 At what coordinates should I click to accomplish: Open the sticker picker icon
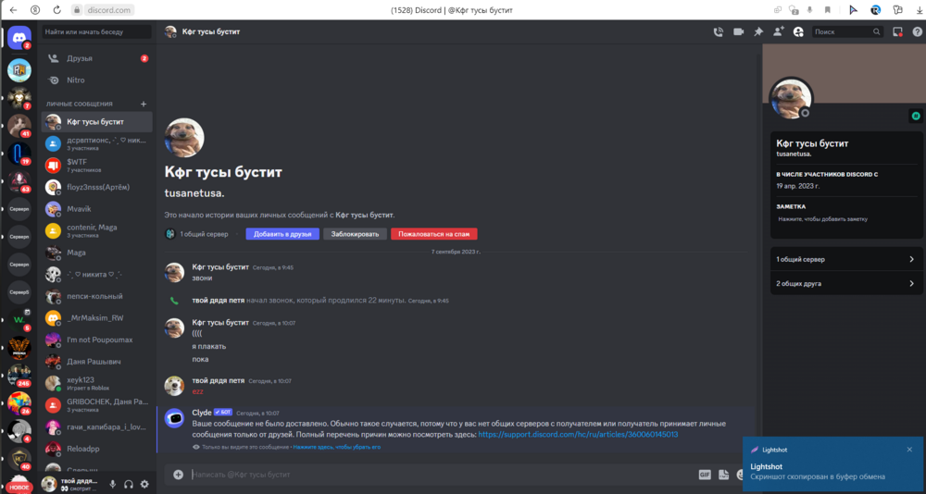724,475
